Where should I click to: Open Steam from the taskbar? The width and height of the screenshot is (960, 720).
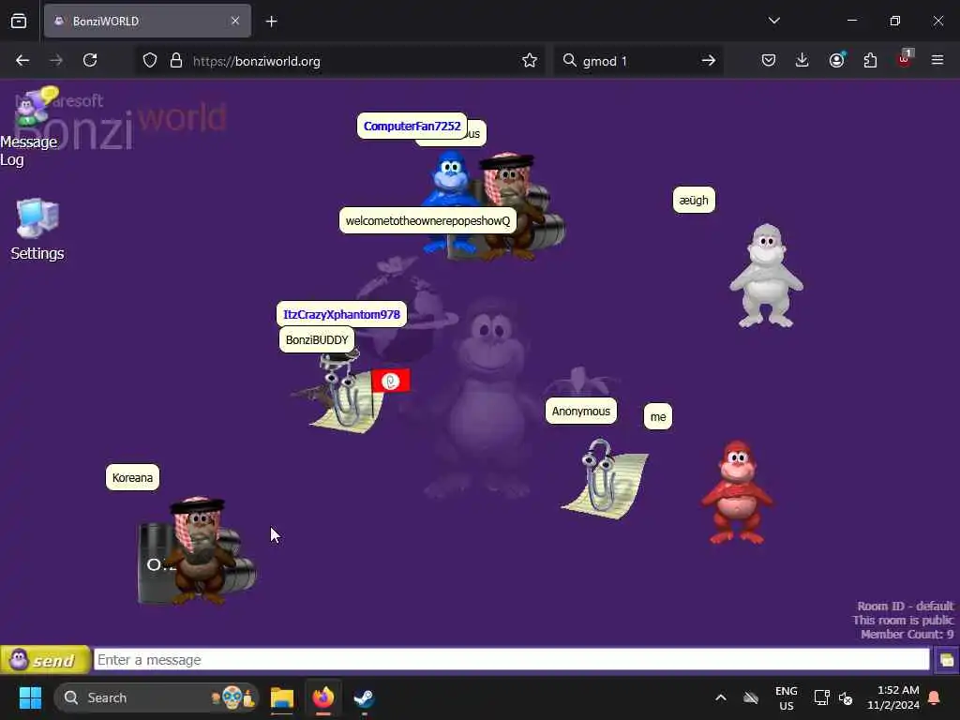(365, 697)
